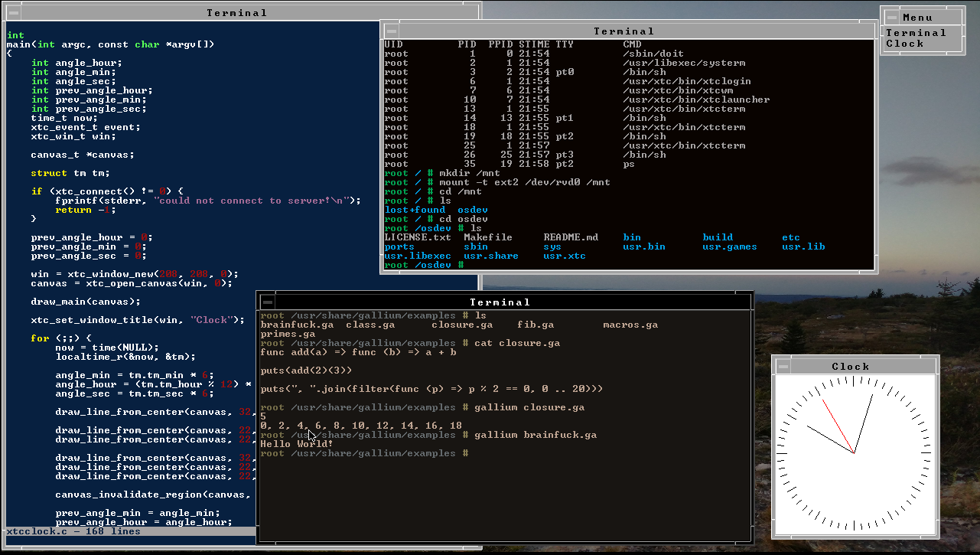
Task: Click the 'mkdir /mnt' command line
Action: [470, 173]
